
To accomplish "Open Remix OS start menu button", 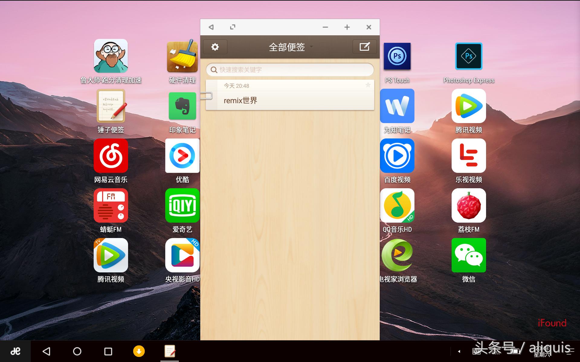I will point(15,351).
